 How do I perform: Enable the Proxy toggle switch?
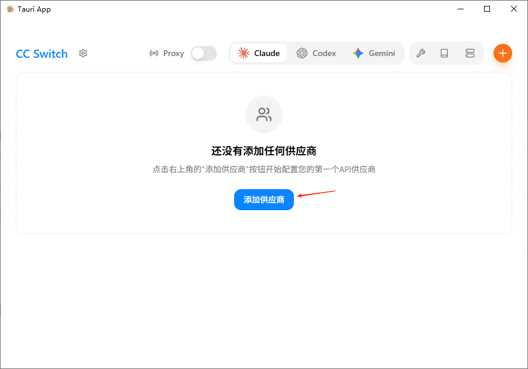(203, 53)
